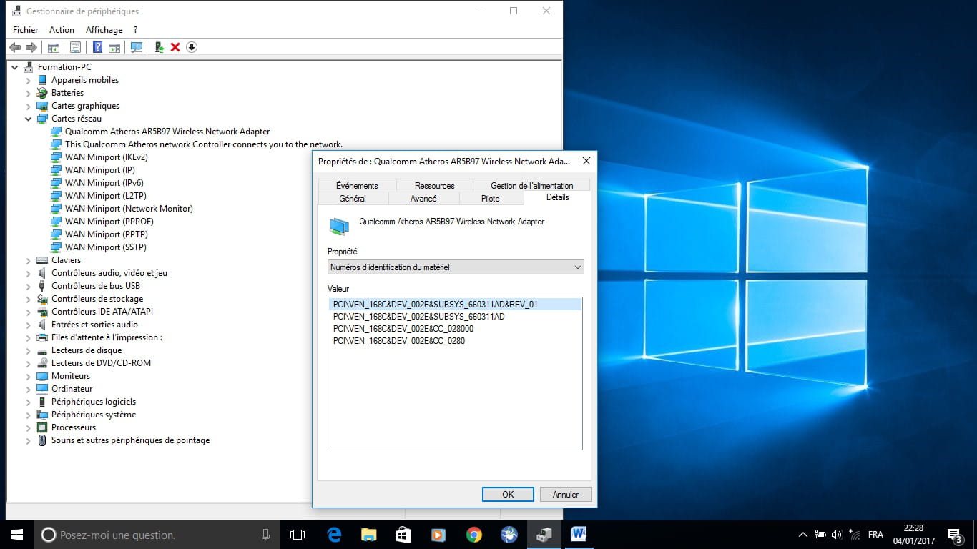Viewport: 977px width, 549px height.
Task: Click the update driver toolbar icon
Action: (x=159, y=47)
